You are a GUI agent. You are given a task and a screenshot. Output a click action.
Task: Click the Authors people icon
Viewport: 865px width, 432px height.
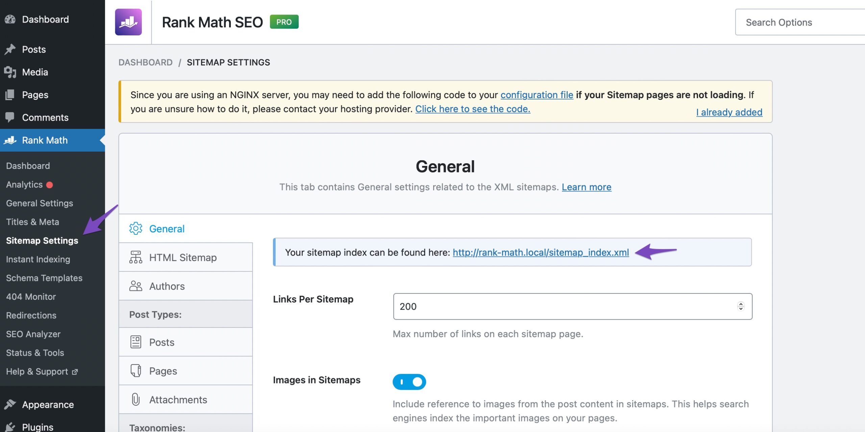tap(136, 286)
